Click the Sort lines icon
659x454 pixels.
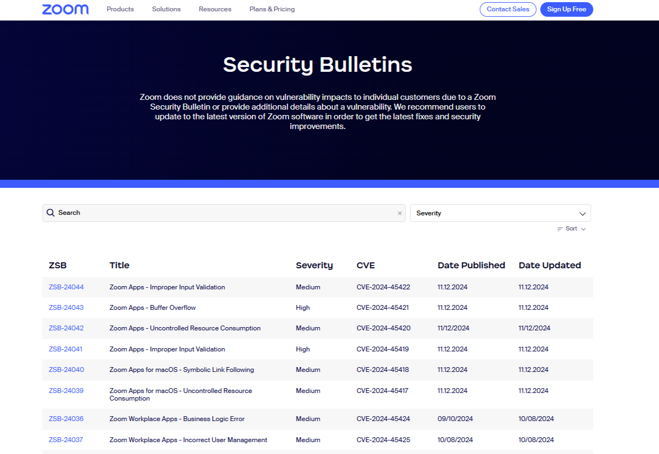pos(560,229)
